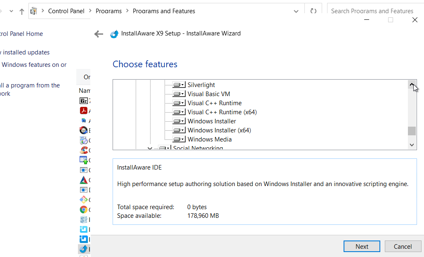Click the Next button
Image resolution: width=424 pixels, height=257 pixels.
(x=362, y=246)
